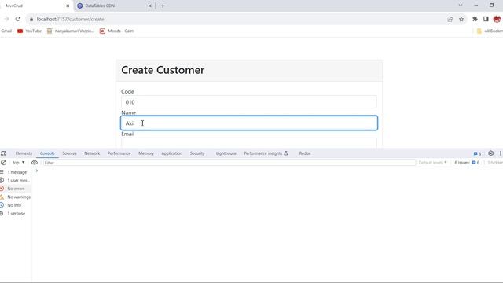The image size is (503, 283).
Task: Click the Create Customer heading
Action: click(163, 70)
